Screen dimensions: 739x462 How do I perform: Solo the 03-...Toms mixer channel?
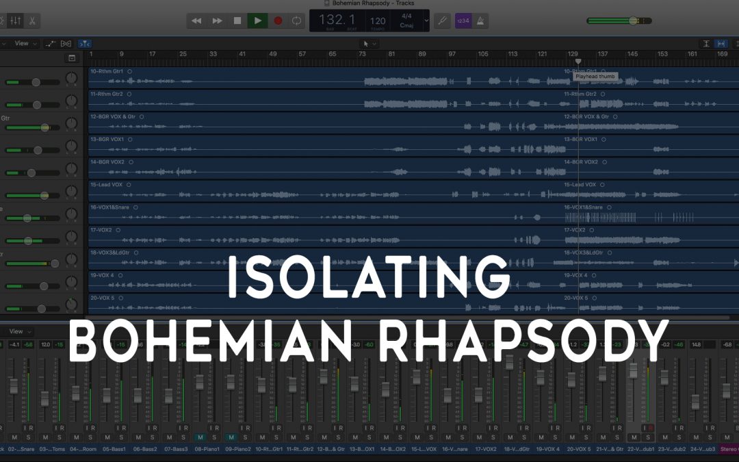pyautogui.click(x=60, y=437)
